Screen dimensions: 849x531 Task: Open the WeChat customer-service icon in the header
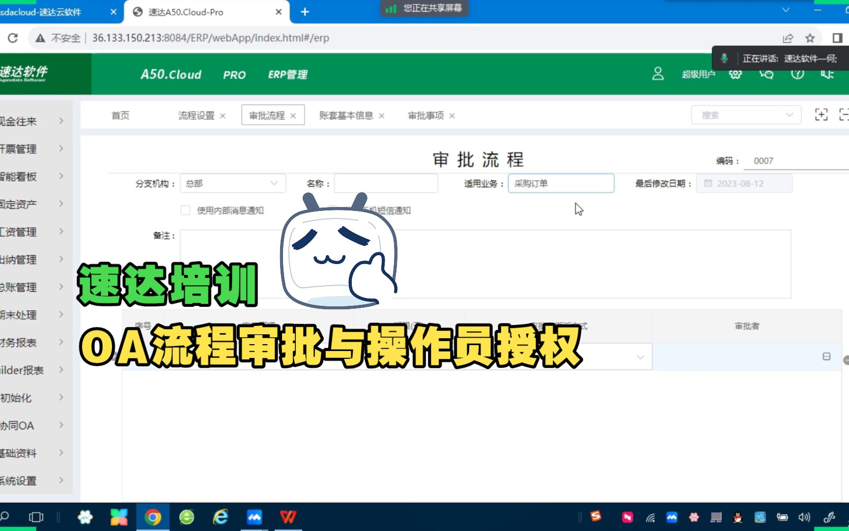tap(766, 74)
